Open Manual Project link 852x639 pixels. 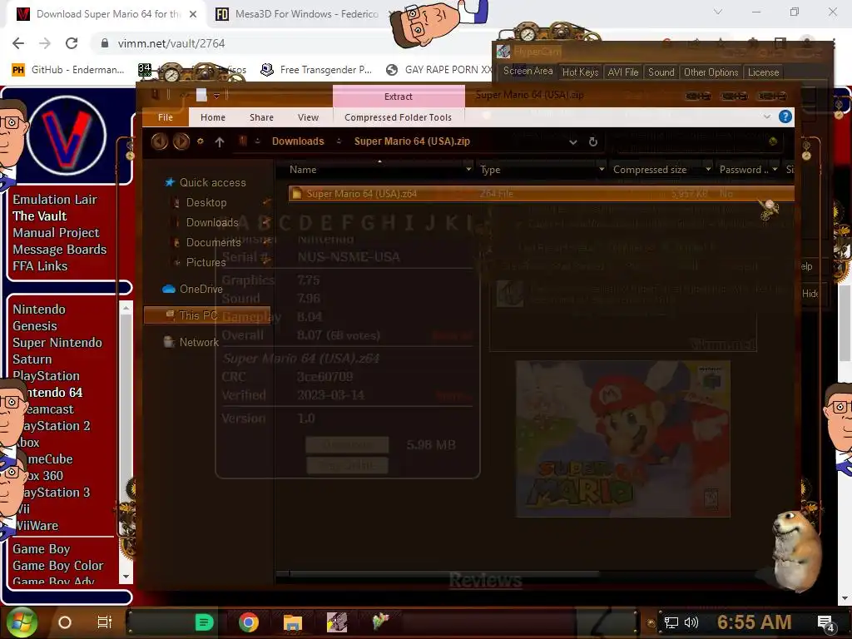pyautogui.click(x=56, y=233)
